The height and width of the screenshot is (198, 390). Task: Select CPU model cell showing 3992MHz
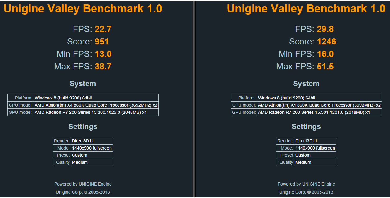coord(319,105)
